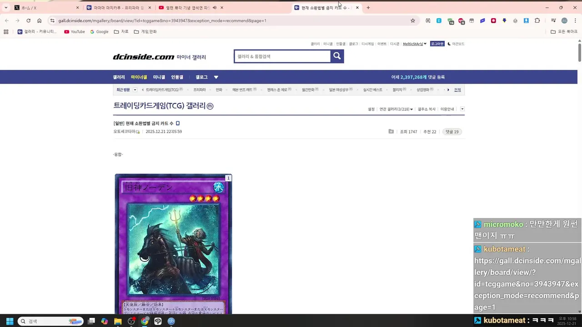
Task: Bookmark this page with the star icon
Action: pos(413,20)
